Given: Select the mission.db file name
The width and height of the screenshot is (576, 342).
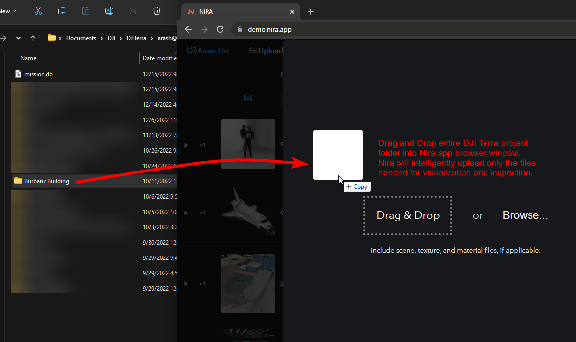Looking at the screenshot, I should tap(39, 74).
